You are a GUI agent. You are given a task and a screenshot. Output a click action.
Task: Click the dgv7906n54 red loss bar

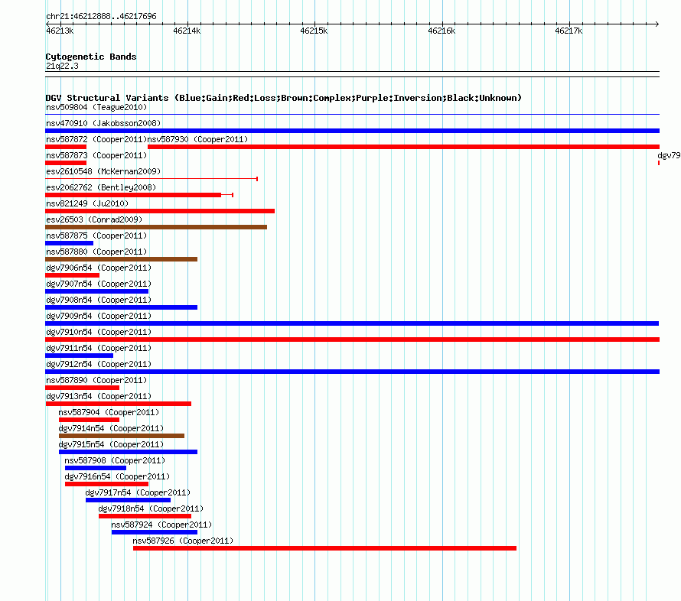pyautogui.click(x=72, y=275)
